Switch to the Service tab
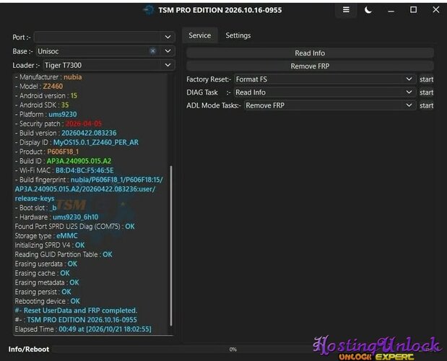447x361 pixels. tap(200, 35)
